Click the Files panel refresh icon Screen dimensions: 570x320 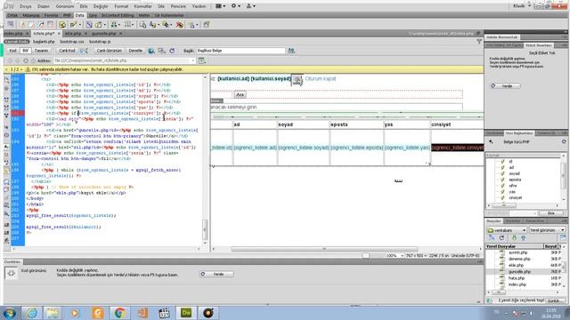tap(501, 238)
